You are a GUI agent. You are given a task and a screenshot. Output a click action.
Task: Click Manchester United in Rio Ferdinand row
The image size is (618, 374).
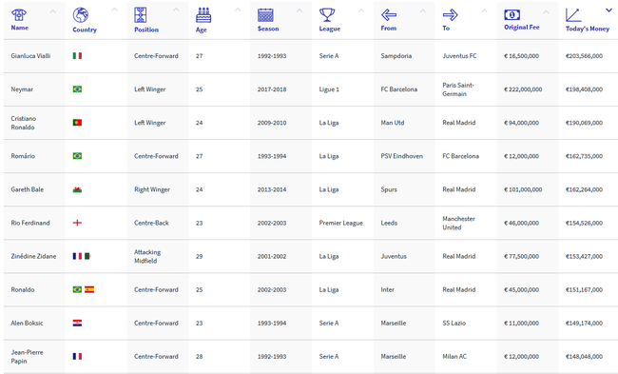point(459,223)
